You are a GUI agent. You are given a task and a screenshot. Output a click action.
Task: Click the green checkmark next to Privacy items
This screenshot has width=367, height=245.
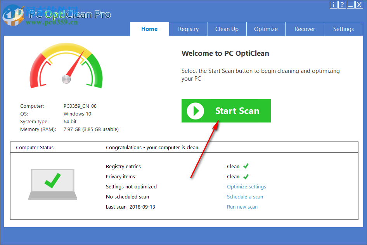pos(246,176)
